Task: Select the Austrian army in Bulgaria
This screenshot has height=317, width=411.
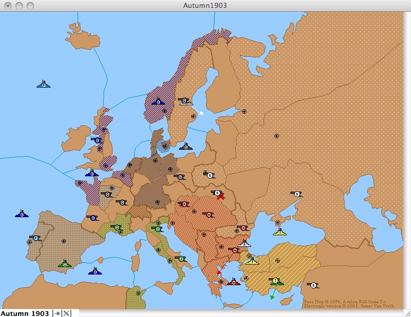Action: pyautogui.click(x=235, y=251)
